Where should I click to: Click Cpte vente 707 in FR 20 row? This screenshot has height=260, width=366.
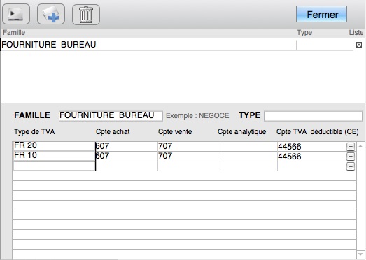(x=189, y=146)
